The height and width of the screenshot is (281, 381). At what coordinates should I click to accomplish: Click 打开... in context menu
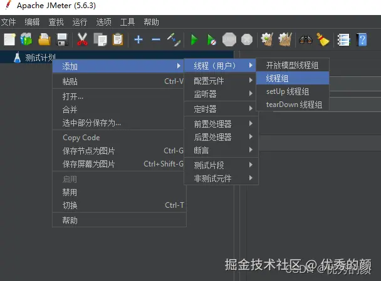[118, 96]
